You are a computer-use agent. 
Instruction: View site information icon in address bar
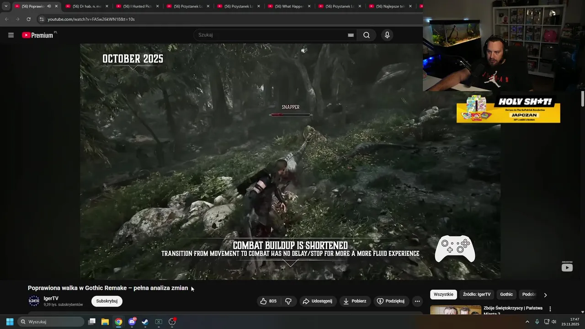[x=42, y=19]
